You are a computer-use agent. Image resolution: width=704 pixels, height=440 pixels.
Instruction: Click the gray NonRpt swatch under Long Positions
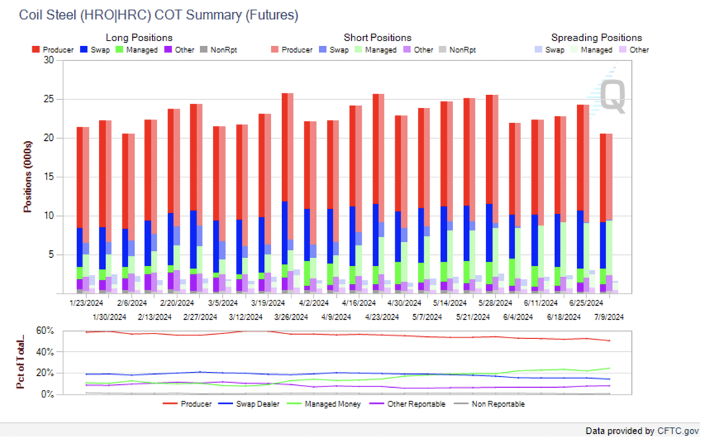203,50
